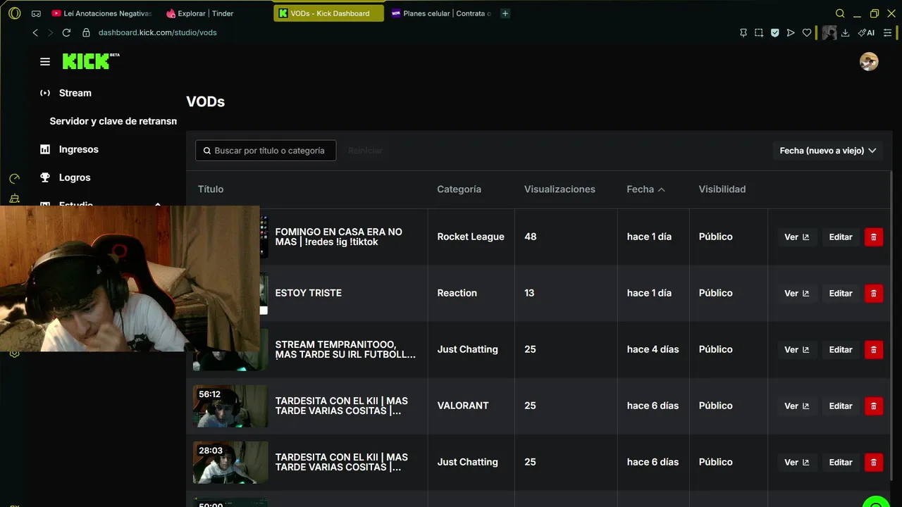Viewport: 902px width, 507px height.
Task: Click the Rocket League category cell
Action: pyautogui.click(x=471, y=237)
